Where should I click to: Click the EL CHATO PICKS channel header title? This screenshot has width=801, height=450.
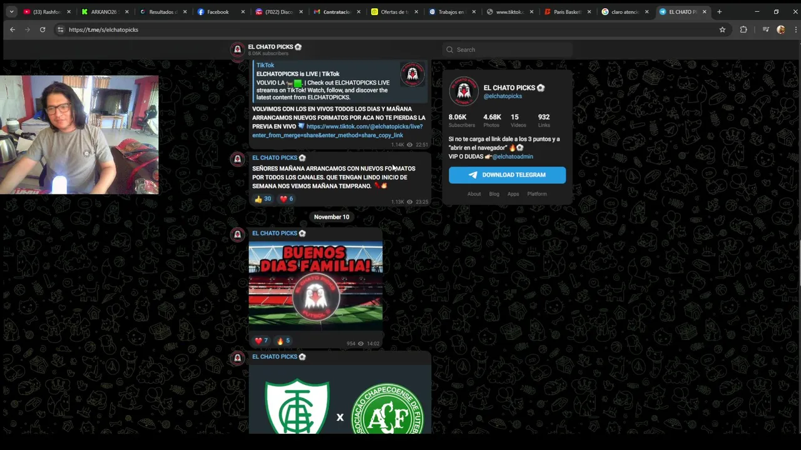275,47
